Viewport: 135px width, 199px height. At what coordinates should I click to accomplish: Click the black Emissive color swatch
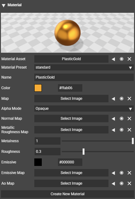[38, 162]
